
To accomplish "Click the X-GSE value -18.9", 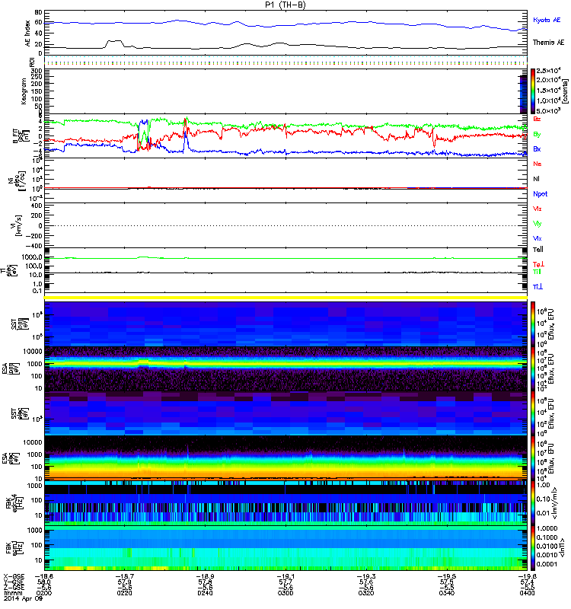I will coord(205,577).
